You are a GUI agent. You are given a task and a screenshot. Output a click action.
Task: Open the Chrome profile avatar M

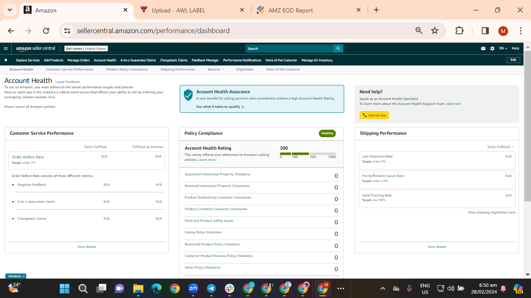[503, 31]
